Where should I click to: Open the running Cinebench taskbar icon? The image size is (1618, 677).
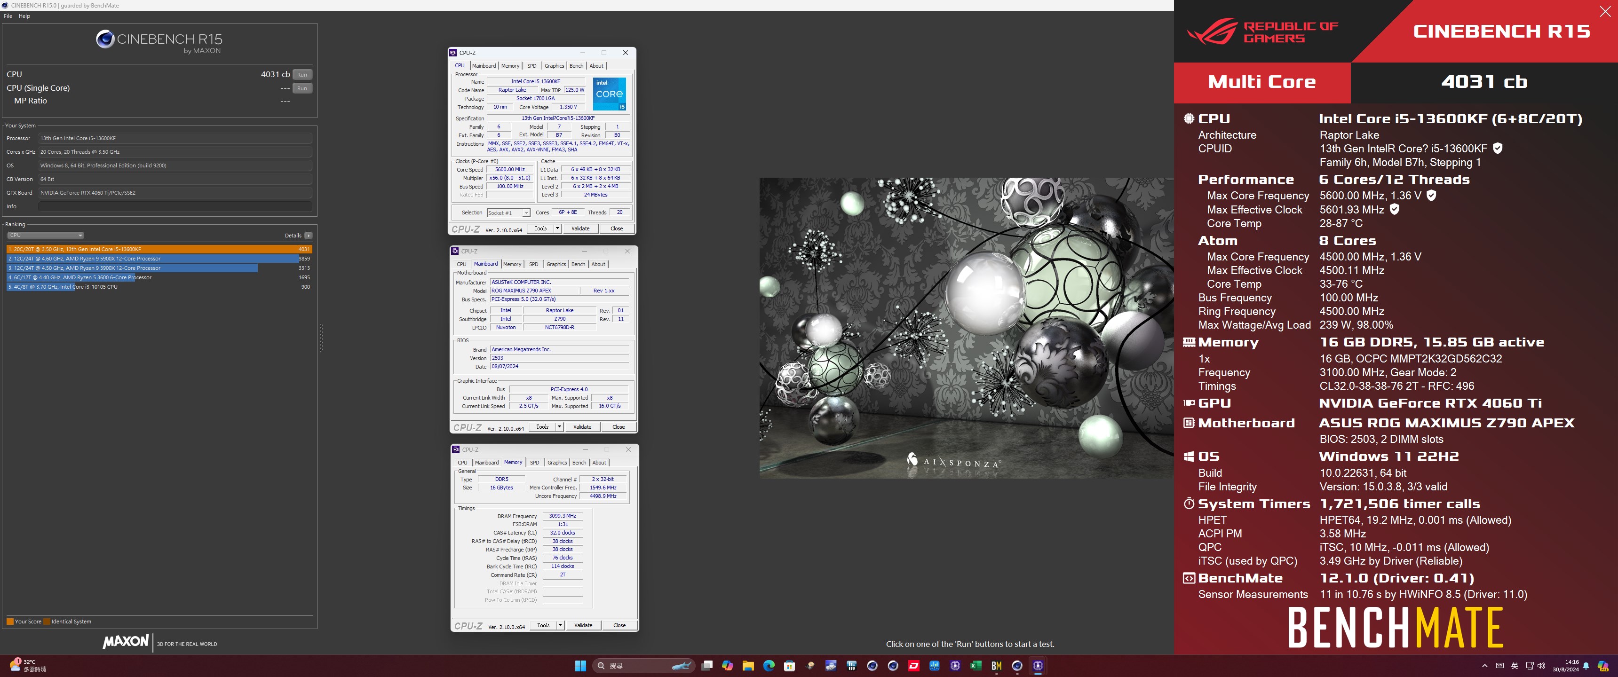coord(1017,666)
